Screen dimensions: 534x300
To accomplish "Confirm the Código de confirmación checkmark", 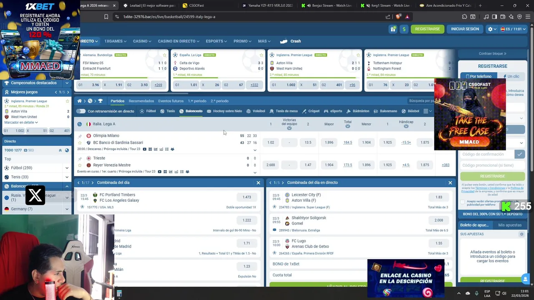I will click(519, 154).
